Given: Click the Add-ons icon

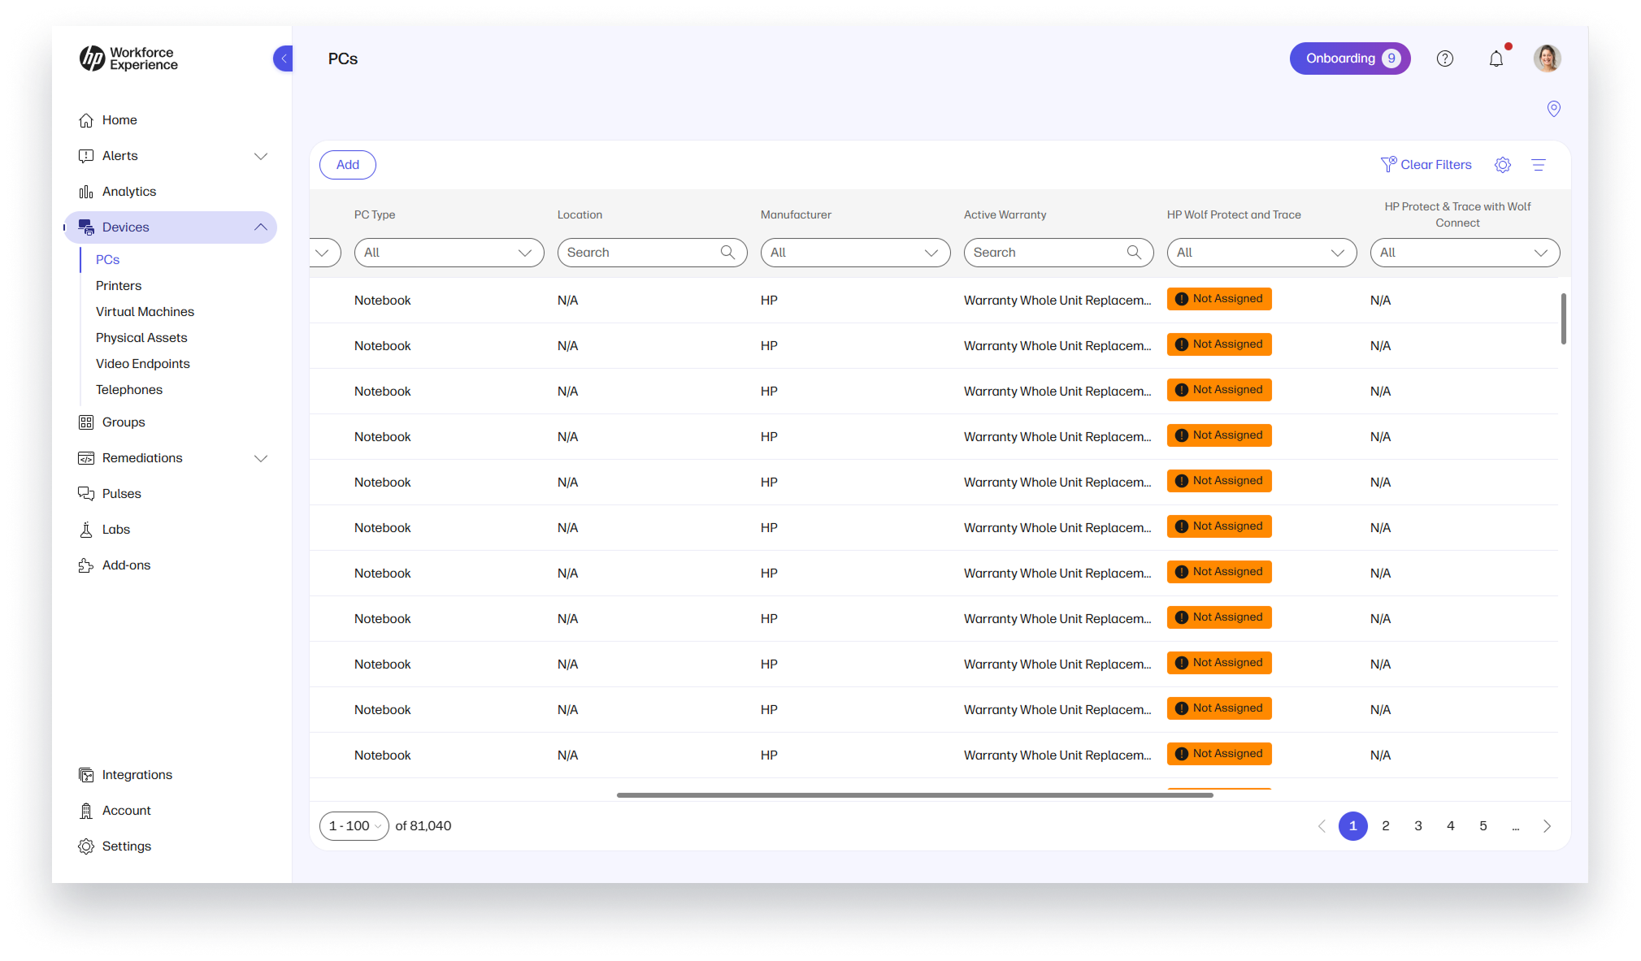Looking at the screenshot, I should [87, 565].
